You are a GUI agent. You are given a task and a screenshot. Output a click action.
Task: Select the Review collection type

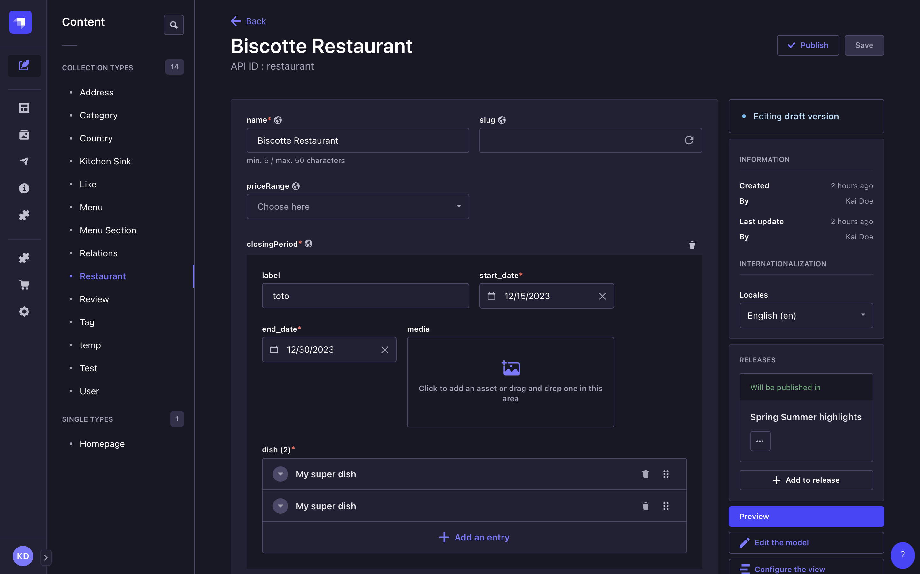coord(94,299)
